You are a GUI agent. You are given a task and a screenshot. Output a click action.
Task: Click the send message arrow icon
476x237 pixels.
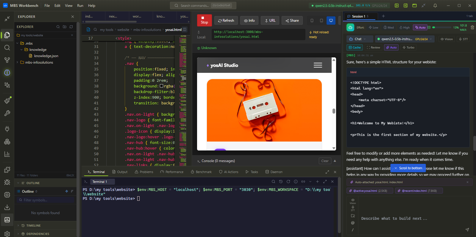[467, 230]
